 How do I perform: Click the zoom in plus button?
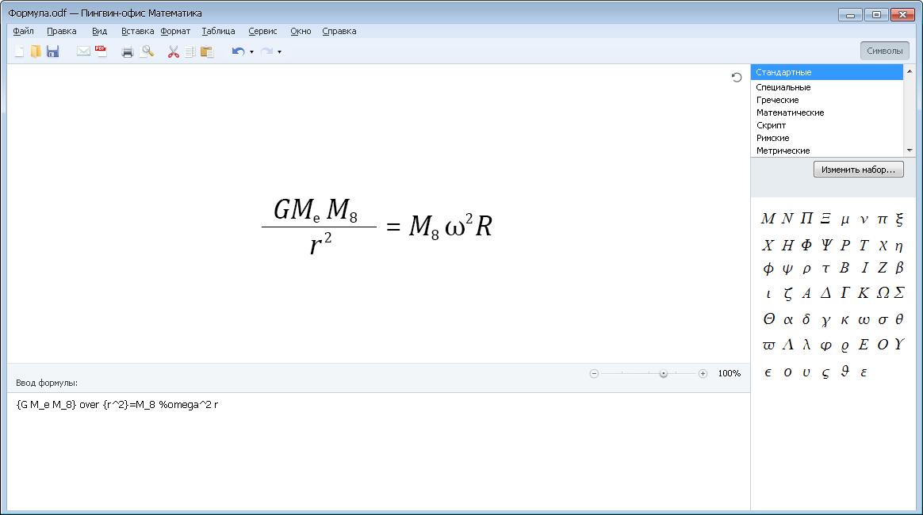tap(703, 373)
